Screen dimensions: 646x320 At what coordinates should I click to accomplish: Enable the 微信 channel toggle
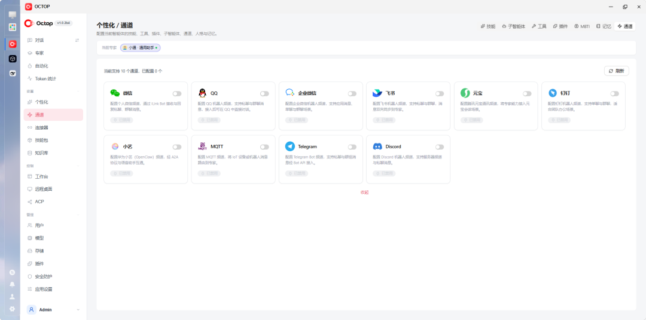point(176,93)
